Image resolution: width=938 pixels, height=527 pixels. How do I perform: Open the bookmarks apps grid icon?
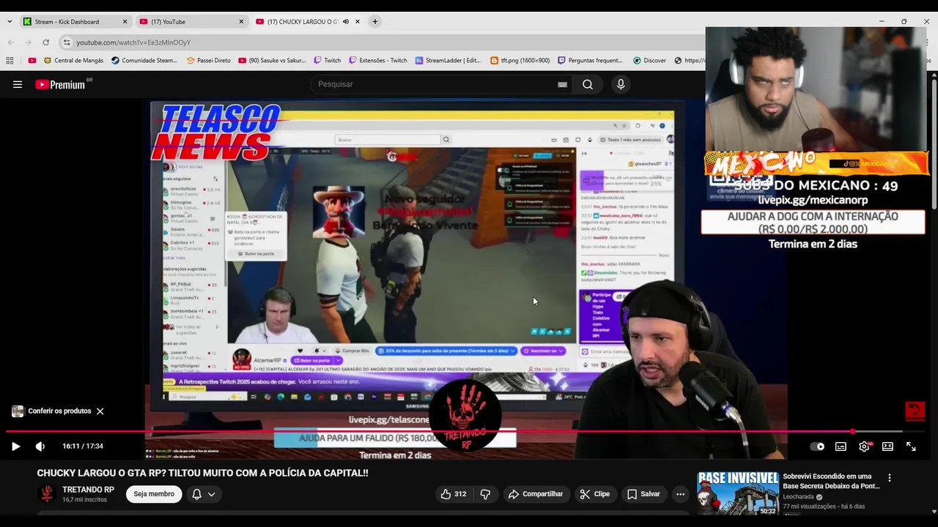pyautogui.click(x=10, y=61)
